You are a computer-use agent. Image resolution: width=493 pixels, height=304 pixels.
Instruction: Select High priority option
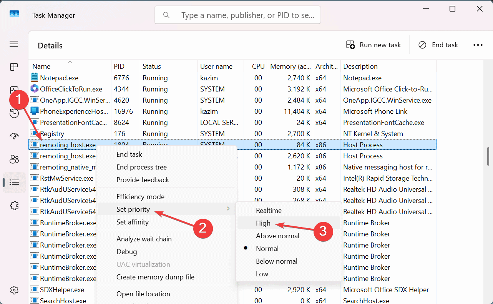tap(263, 223)
